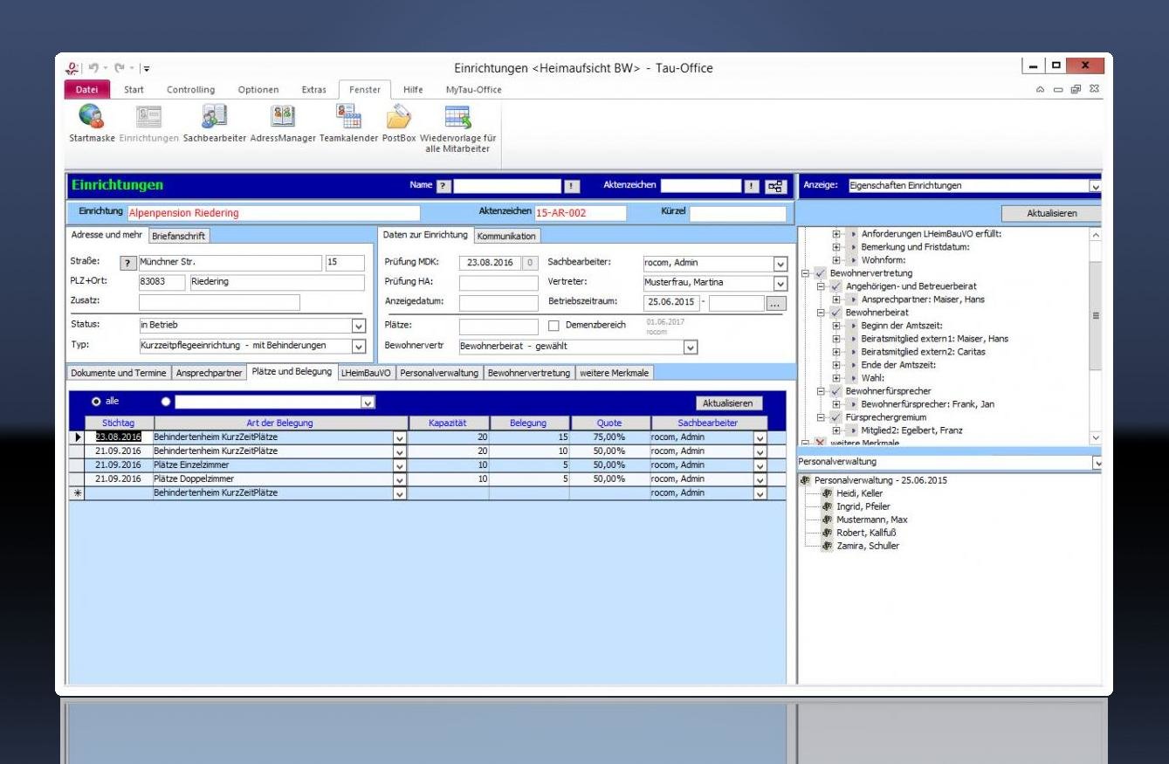Collapse the Bewohnerbeirat tree node
1169x764 pixels.
pyautogui.click(x=822, y=313)
